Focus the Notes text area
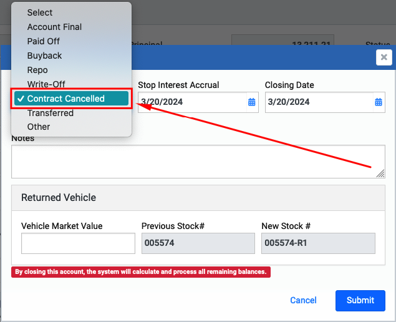The height and width of the screenshot is (322, 396). [x=198, y=162]
